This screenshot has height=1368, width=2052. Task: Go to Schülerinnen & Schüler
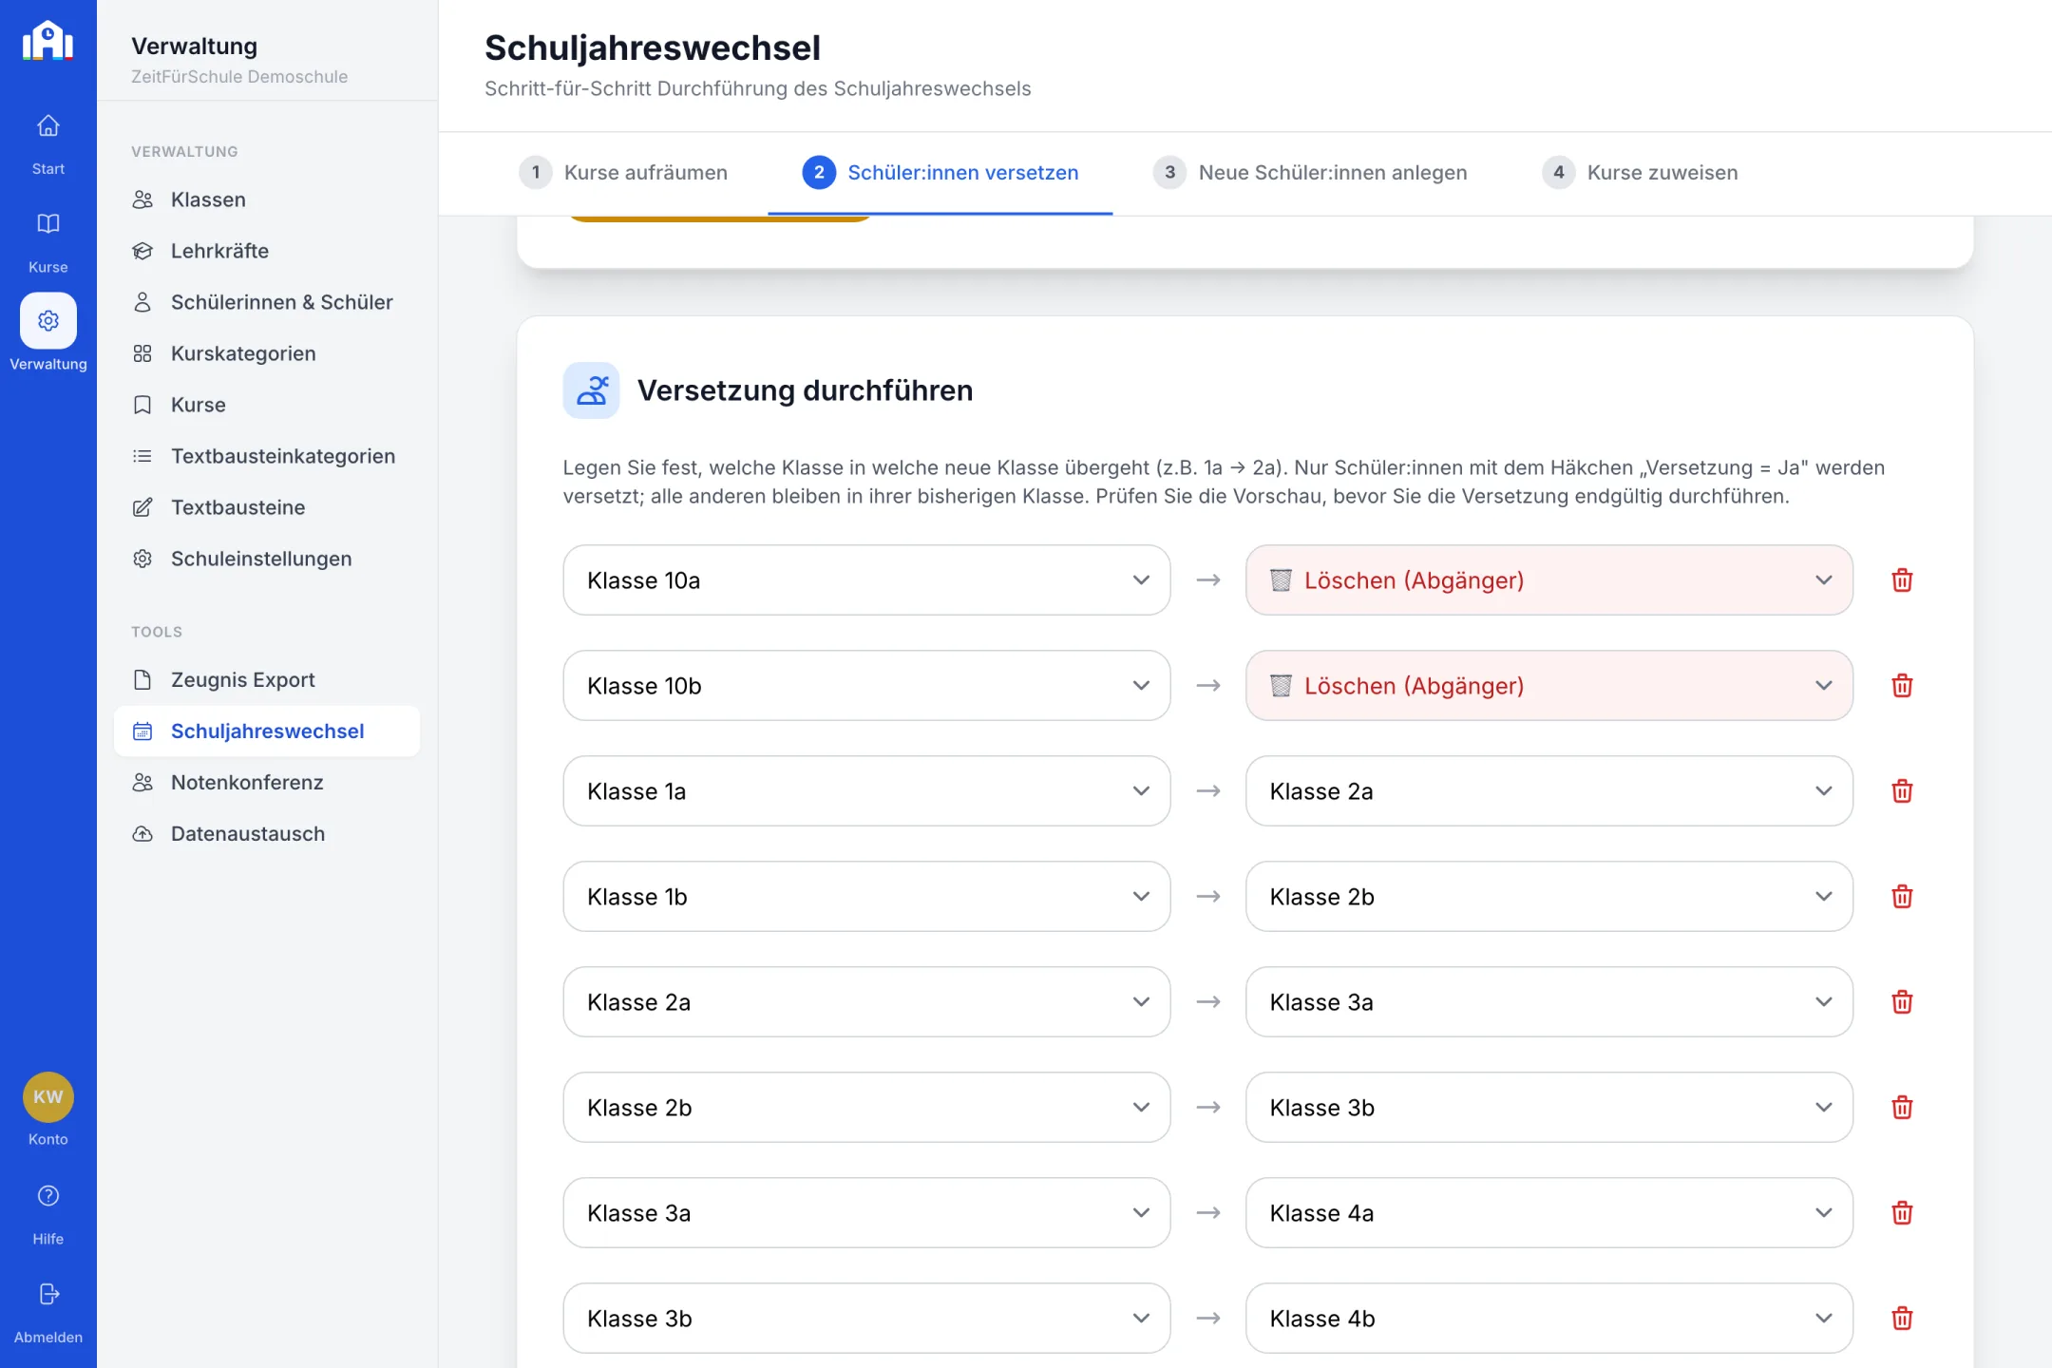pos(267,302)
